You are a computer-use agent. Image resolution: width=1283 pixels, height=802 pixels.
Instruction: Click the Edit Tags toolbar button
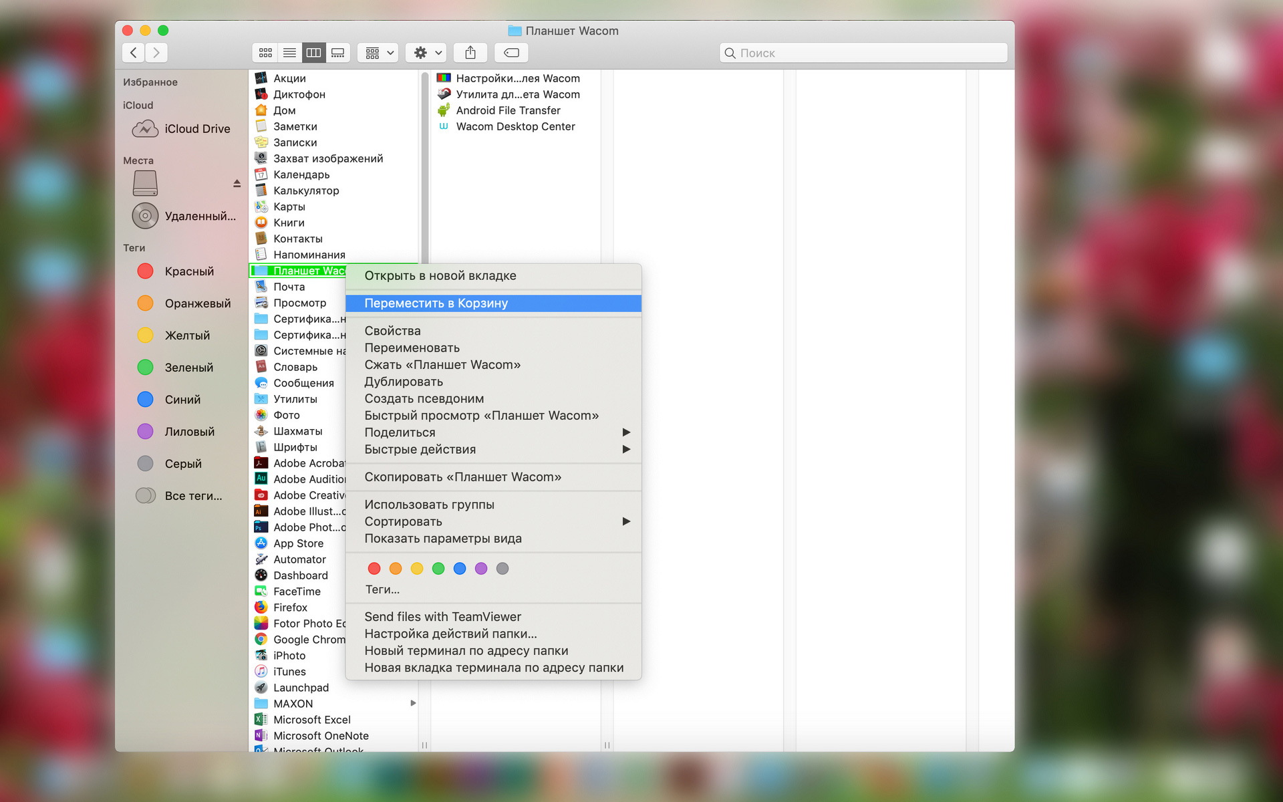511,53
